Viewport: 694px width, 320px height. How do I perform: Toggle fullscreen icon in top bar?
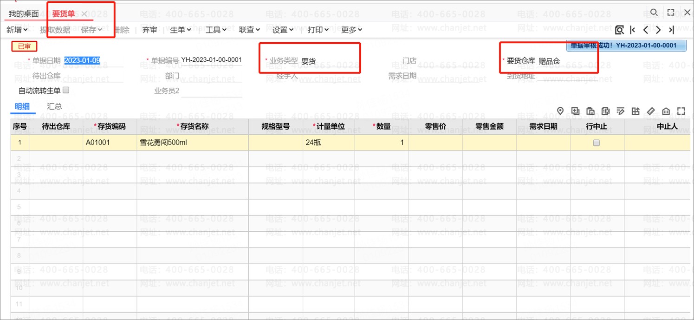click(x=671, y=13)
